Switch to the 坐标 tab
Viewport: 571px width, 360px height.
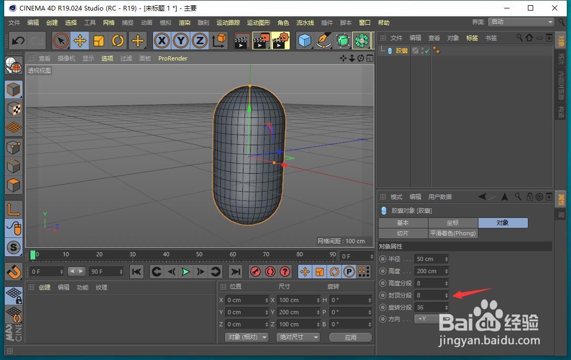point(452,223)
